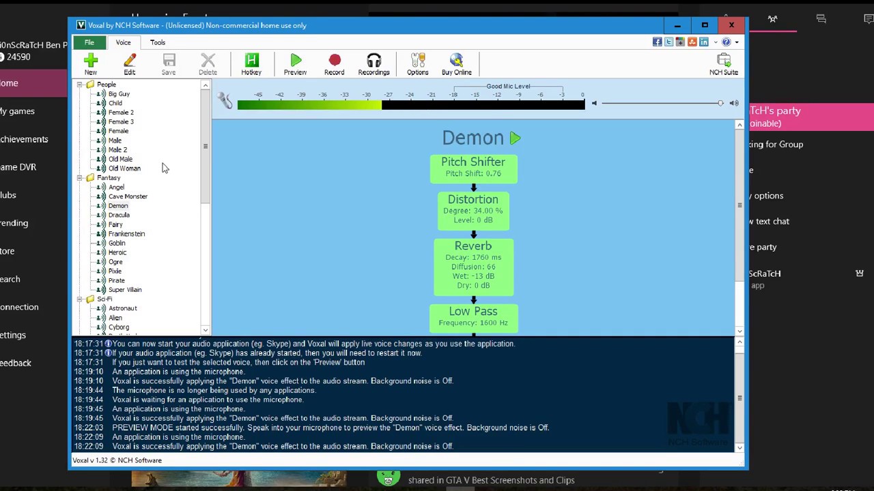Screen dimensions: 874x491
Task: Click the LinkedIn share icon
Action: click(703, 42)
